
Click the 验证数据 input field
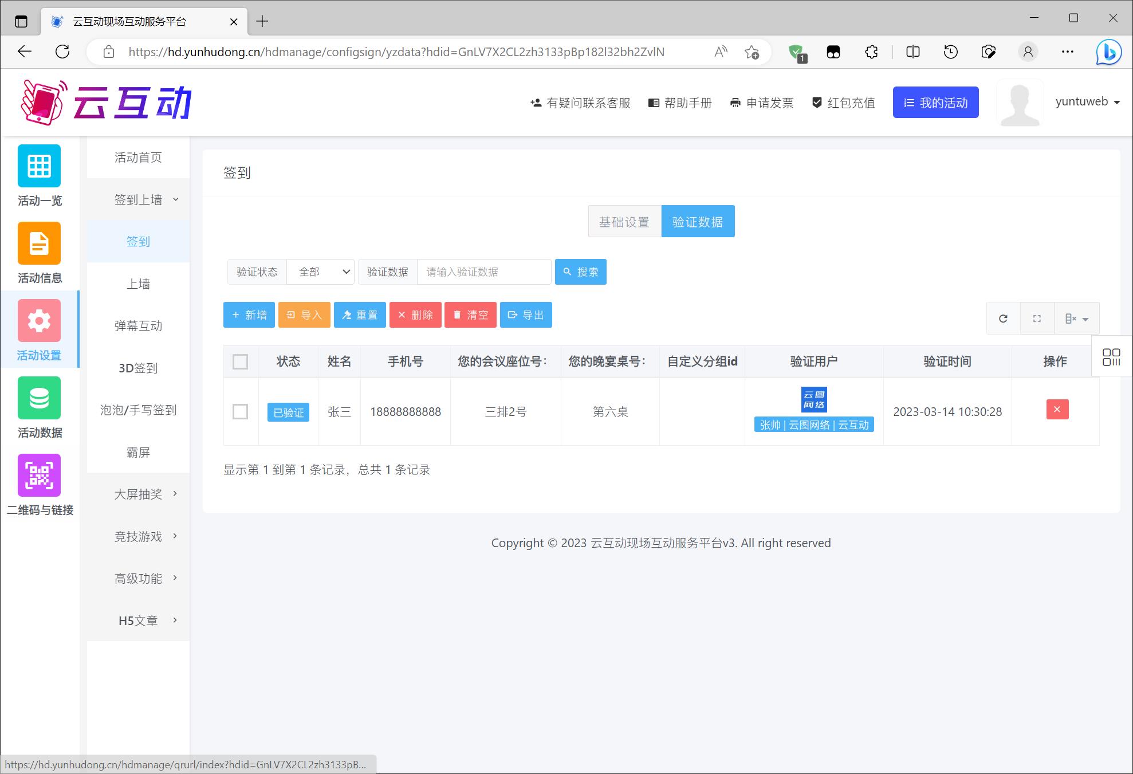point(482,271)
